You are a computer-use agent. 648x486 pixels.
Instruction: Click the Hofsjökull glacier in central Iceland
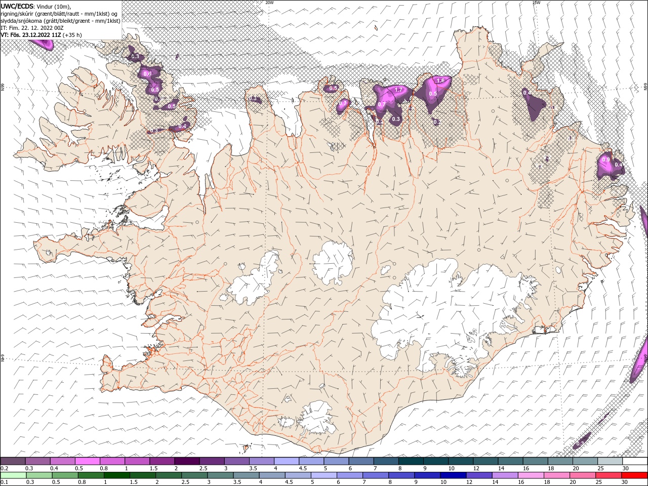pyautogui.click(x=333, y=262)
